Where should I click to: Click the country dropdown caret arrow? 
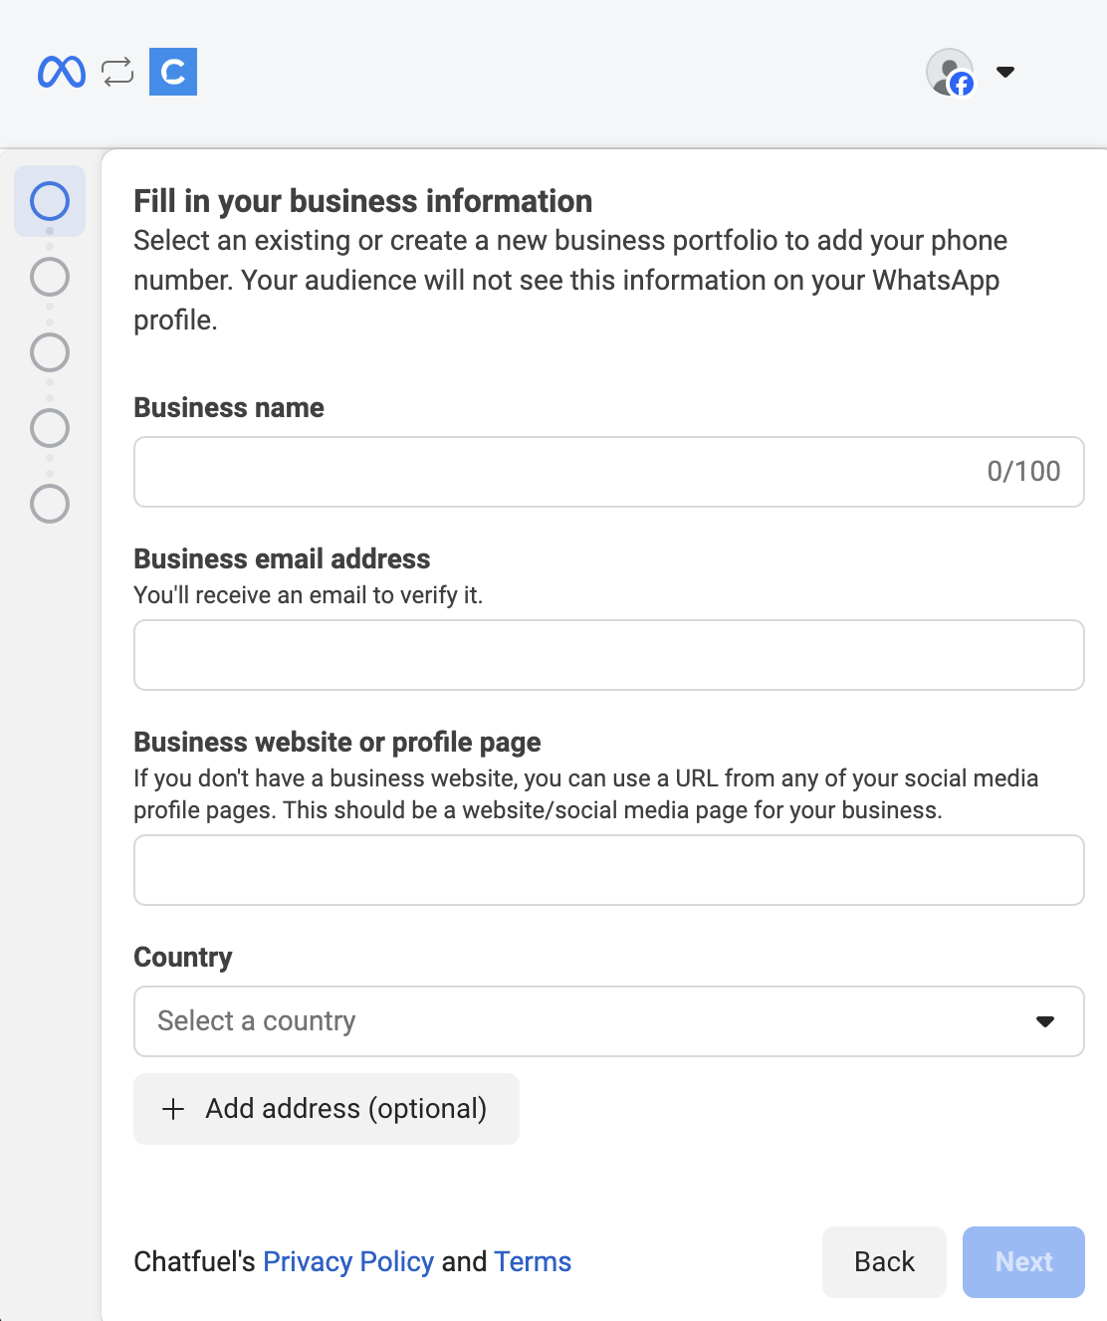tap(1045, 1021)
